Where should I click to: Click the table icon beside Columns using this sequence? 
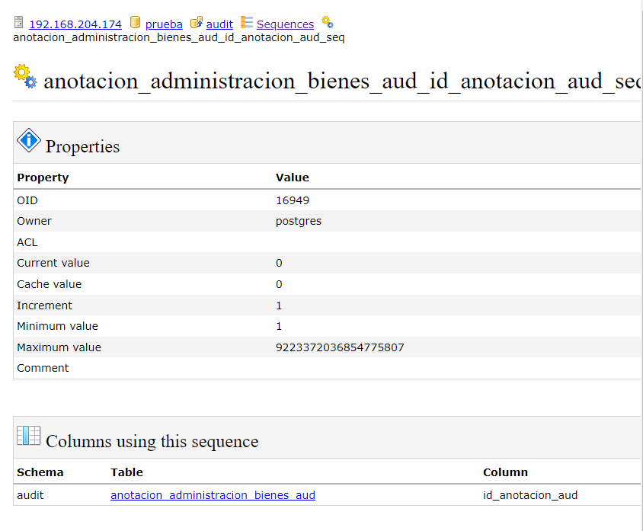click(28, 436)
